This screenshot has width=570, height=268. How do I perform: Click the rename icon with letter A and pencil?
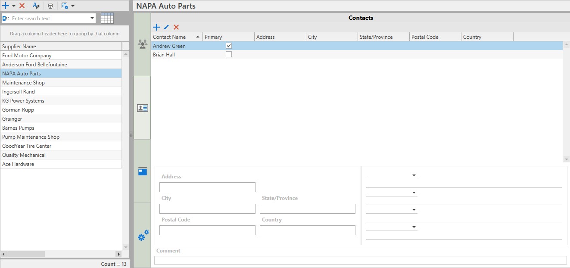click(36, 6)
